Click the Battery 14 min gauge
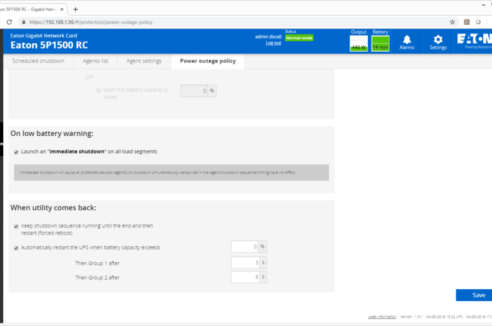 click(380, 43)
